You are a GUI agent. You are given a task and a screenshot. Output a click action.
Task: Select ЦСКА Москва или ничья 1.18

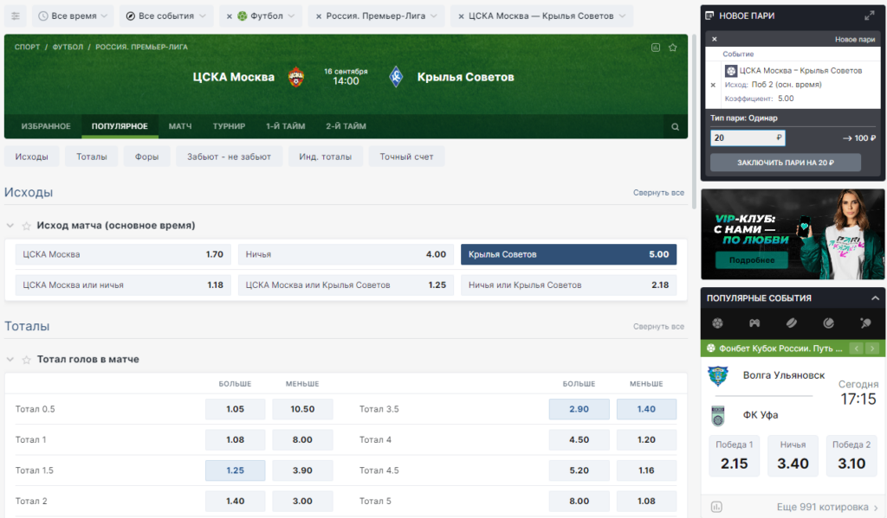pos(123,285)
